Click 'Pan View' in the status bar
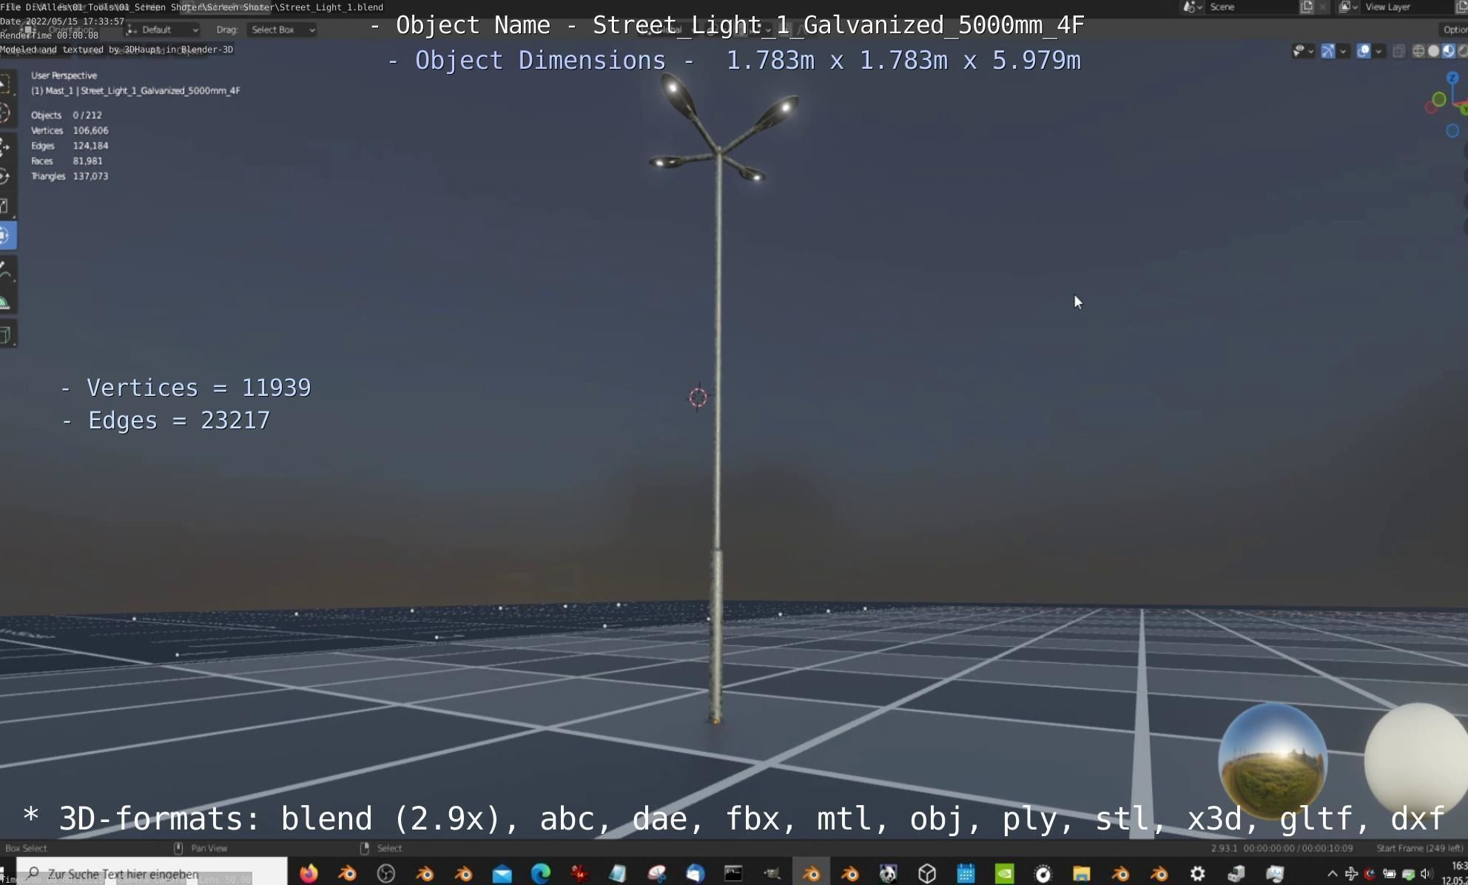 tap(209, 848)
